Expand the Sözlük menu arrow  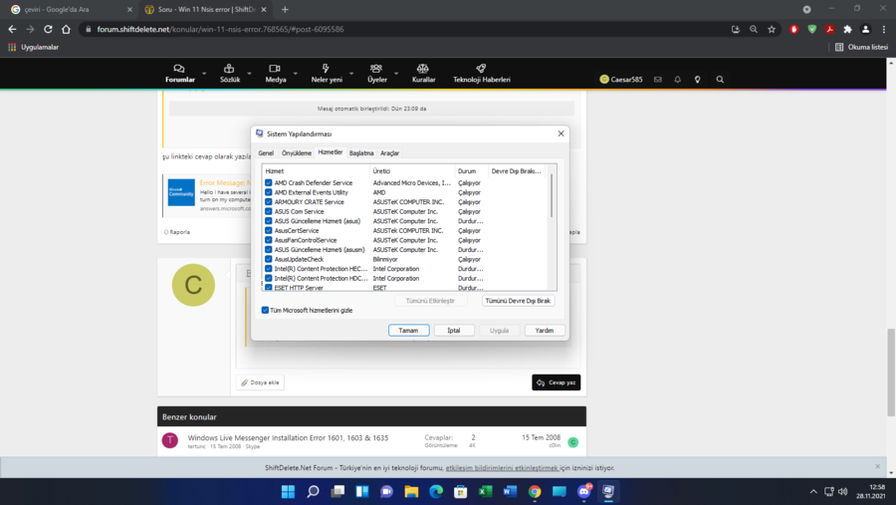249,74
